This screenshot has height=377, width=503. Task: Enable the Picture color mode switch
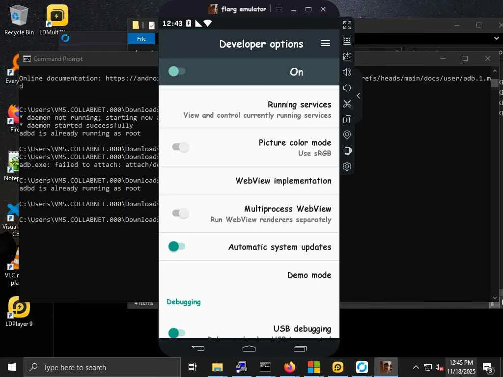[181, 147]
